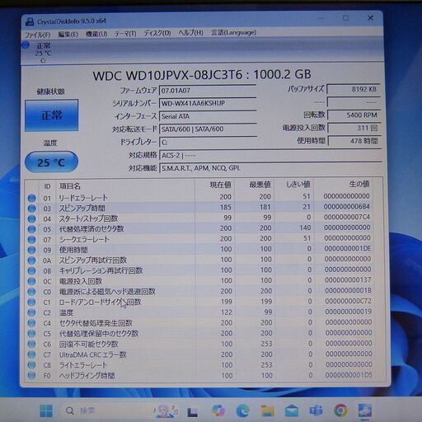The height and width of the screenshot is (422, 422).
Task: Click the blue 正常 health status button
Action: pos(52,115)
